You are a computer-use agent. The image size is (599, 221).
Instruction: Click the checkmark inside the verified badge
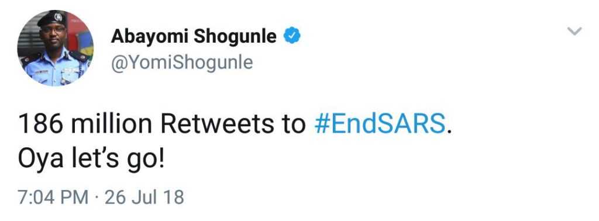coord(292,36)
